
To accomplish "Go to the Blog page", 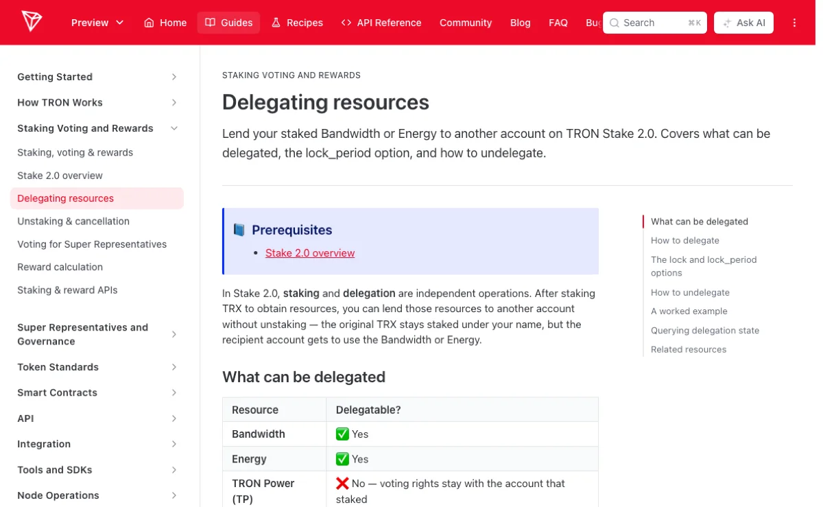I will coord(521,23).
